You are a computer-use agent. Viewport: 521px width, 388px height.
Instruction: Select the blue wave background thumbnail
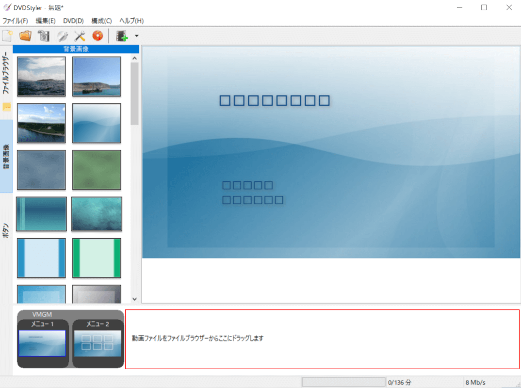[97, 123]
